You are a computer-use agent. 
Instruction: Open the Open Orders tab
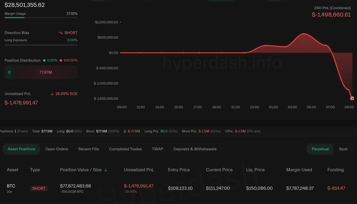click(57, 149)
